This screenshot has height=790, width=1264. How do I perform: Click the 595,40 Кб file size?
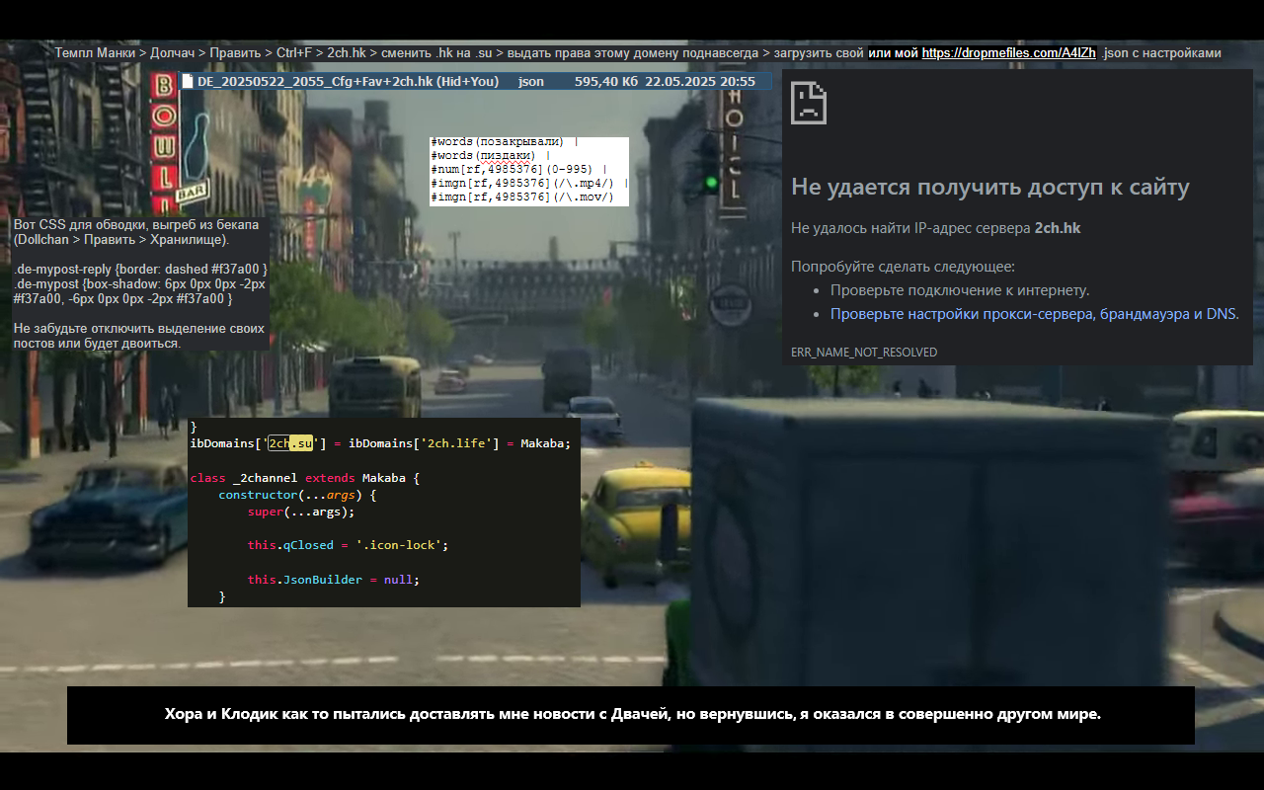tap(606, 82)
